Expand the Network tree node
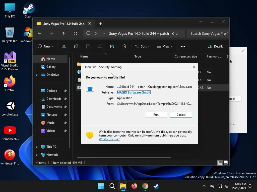The image size is (257, 192). (x=37, y=155)
